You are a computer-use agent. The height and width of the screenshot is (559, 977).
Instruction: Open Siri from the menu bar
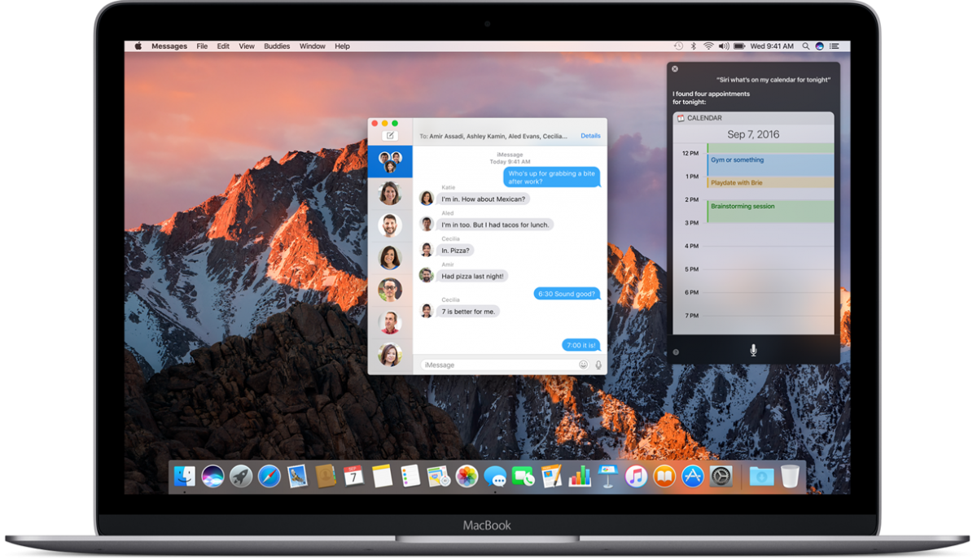coord(818,46)
